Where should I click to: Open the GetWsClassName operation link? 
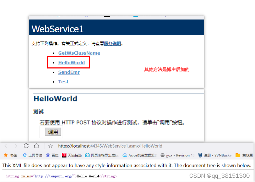click(79, 53)
